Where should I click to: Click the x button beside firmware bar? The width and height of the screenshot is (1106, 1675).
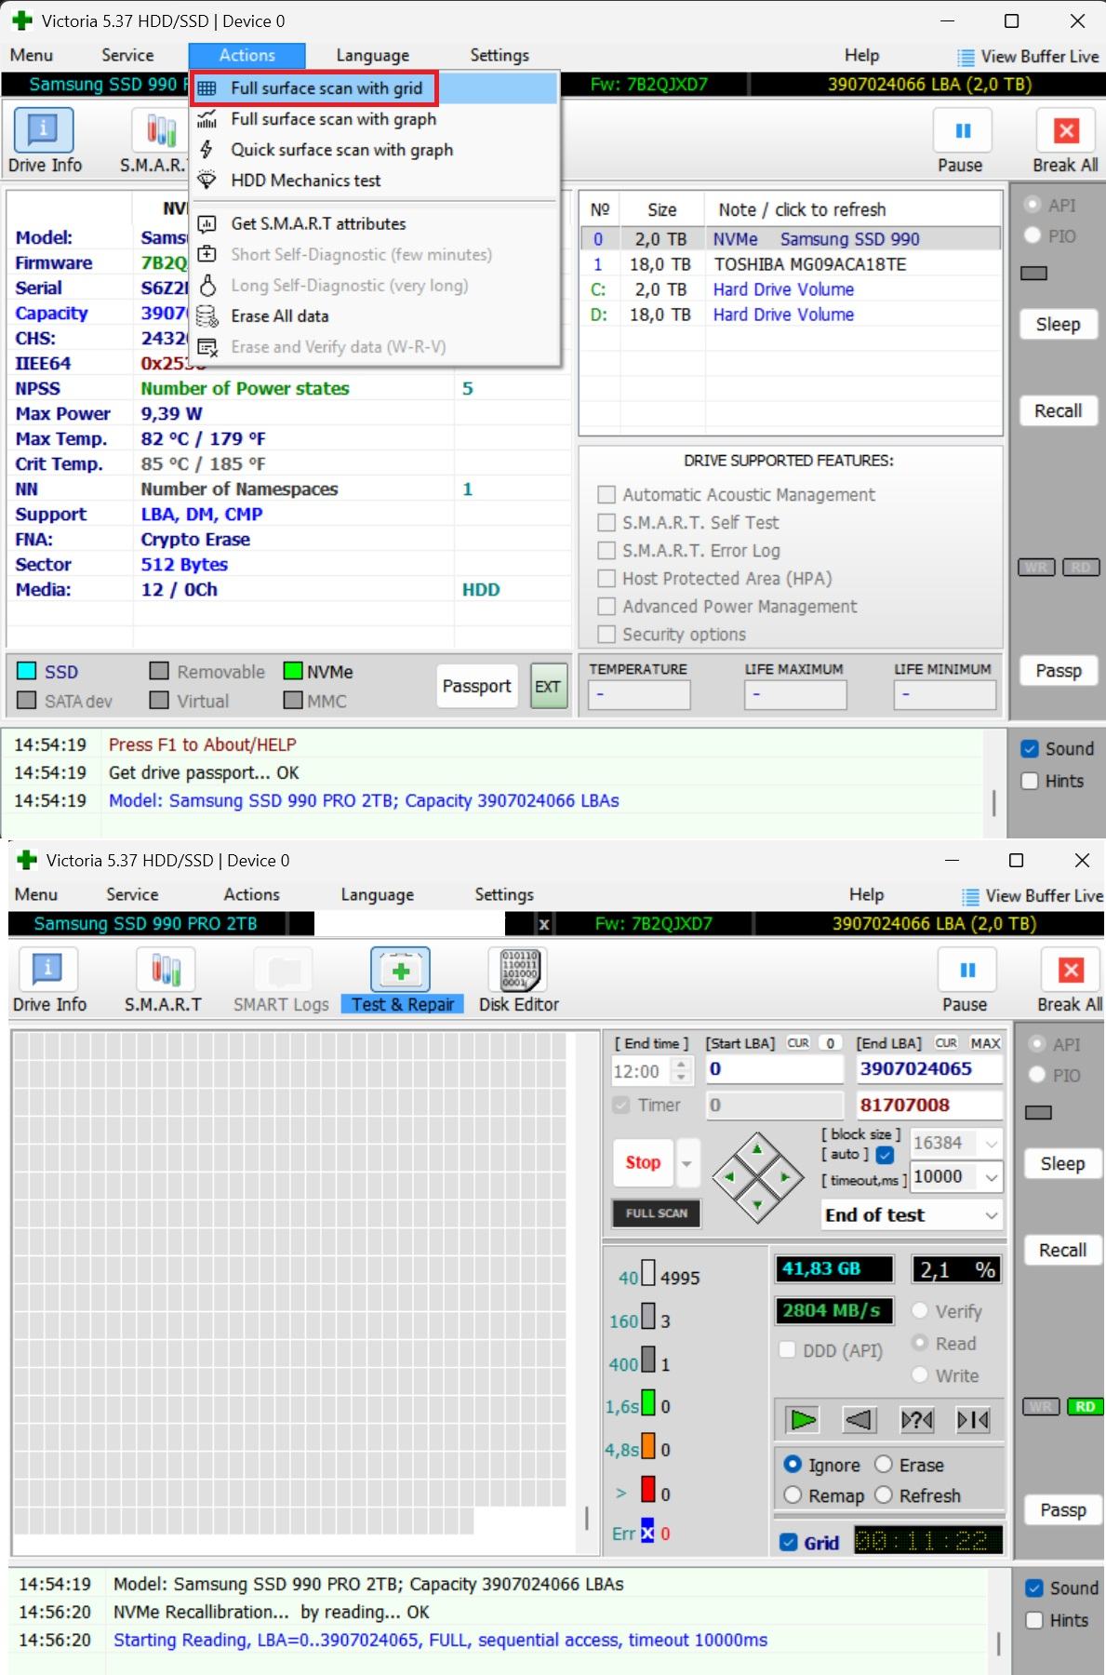[544, 924]
